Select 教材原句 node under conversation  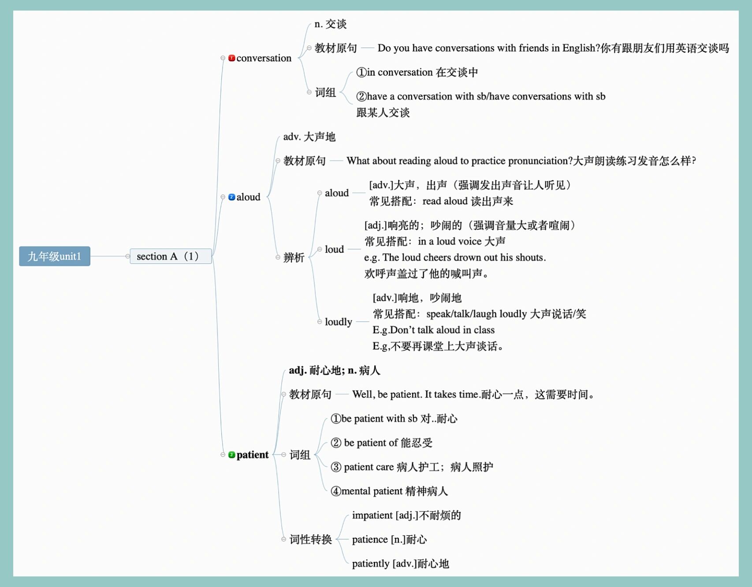point(335,48)
